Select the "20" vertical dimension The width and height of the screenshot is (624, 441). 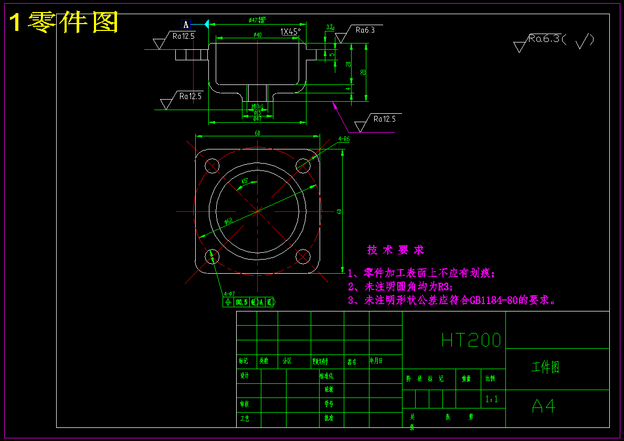pos(348,64)
